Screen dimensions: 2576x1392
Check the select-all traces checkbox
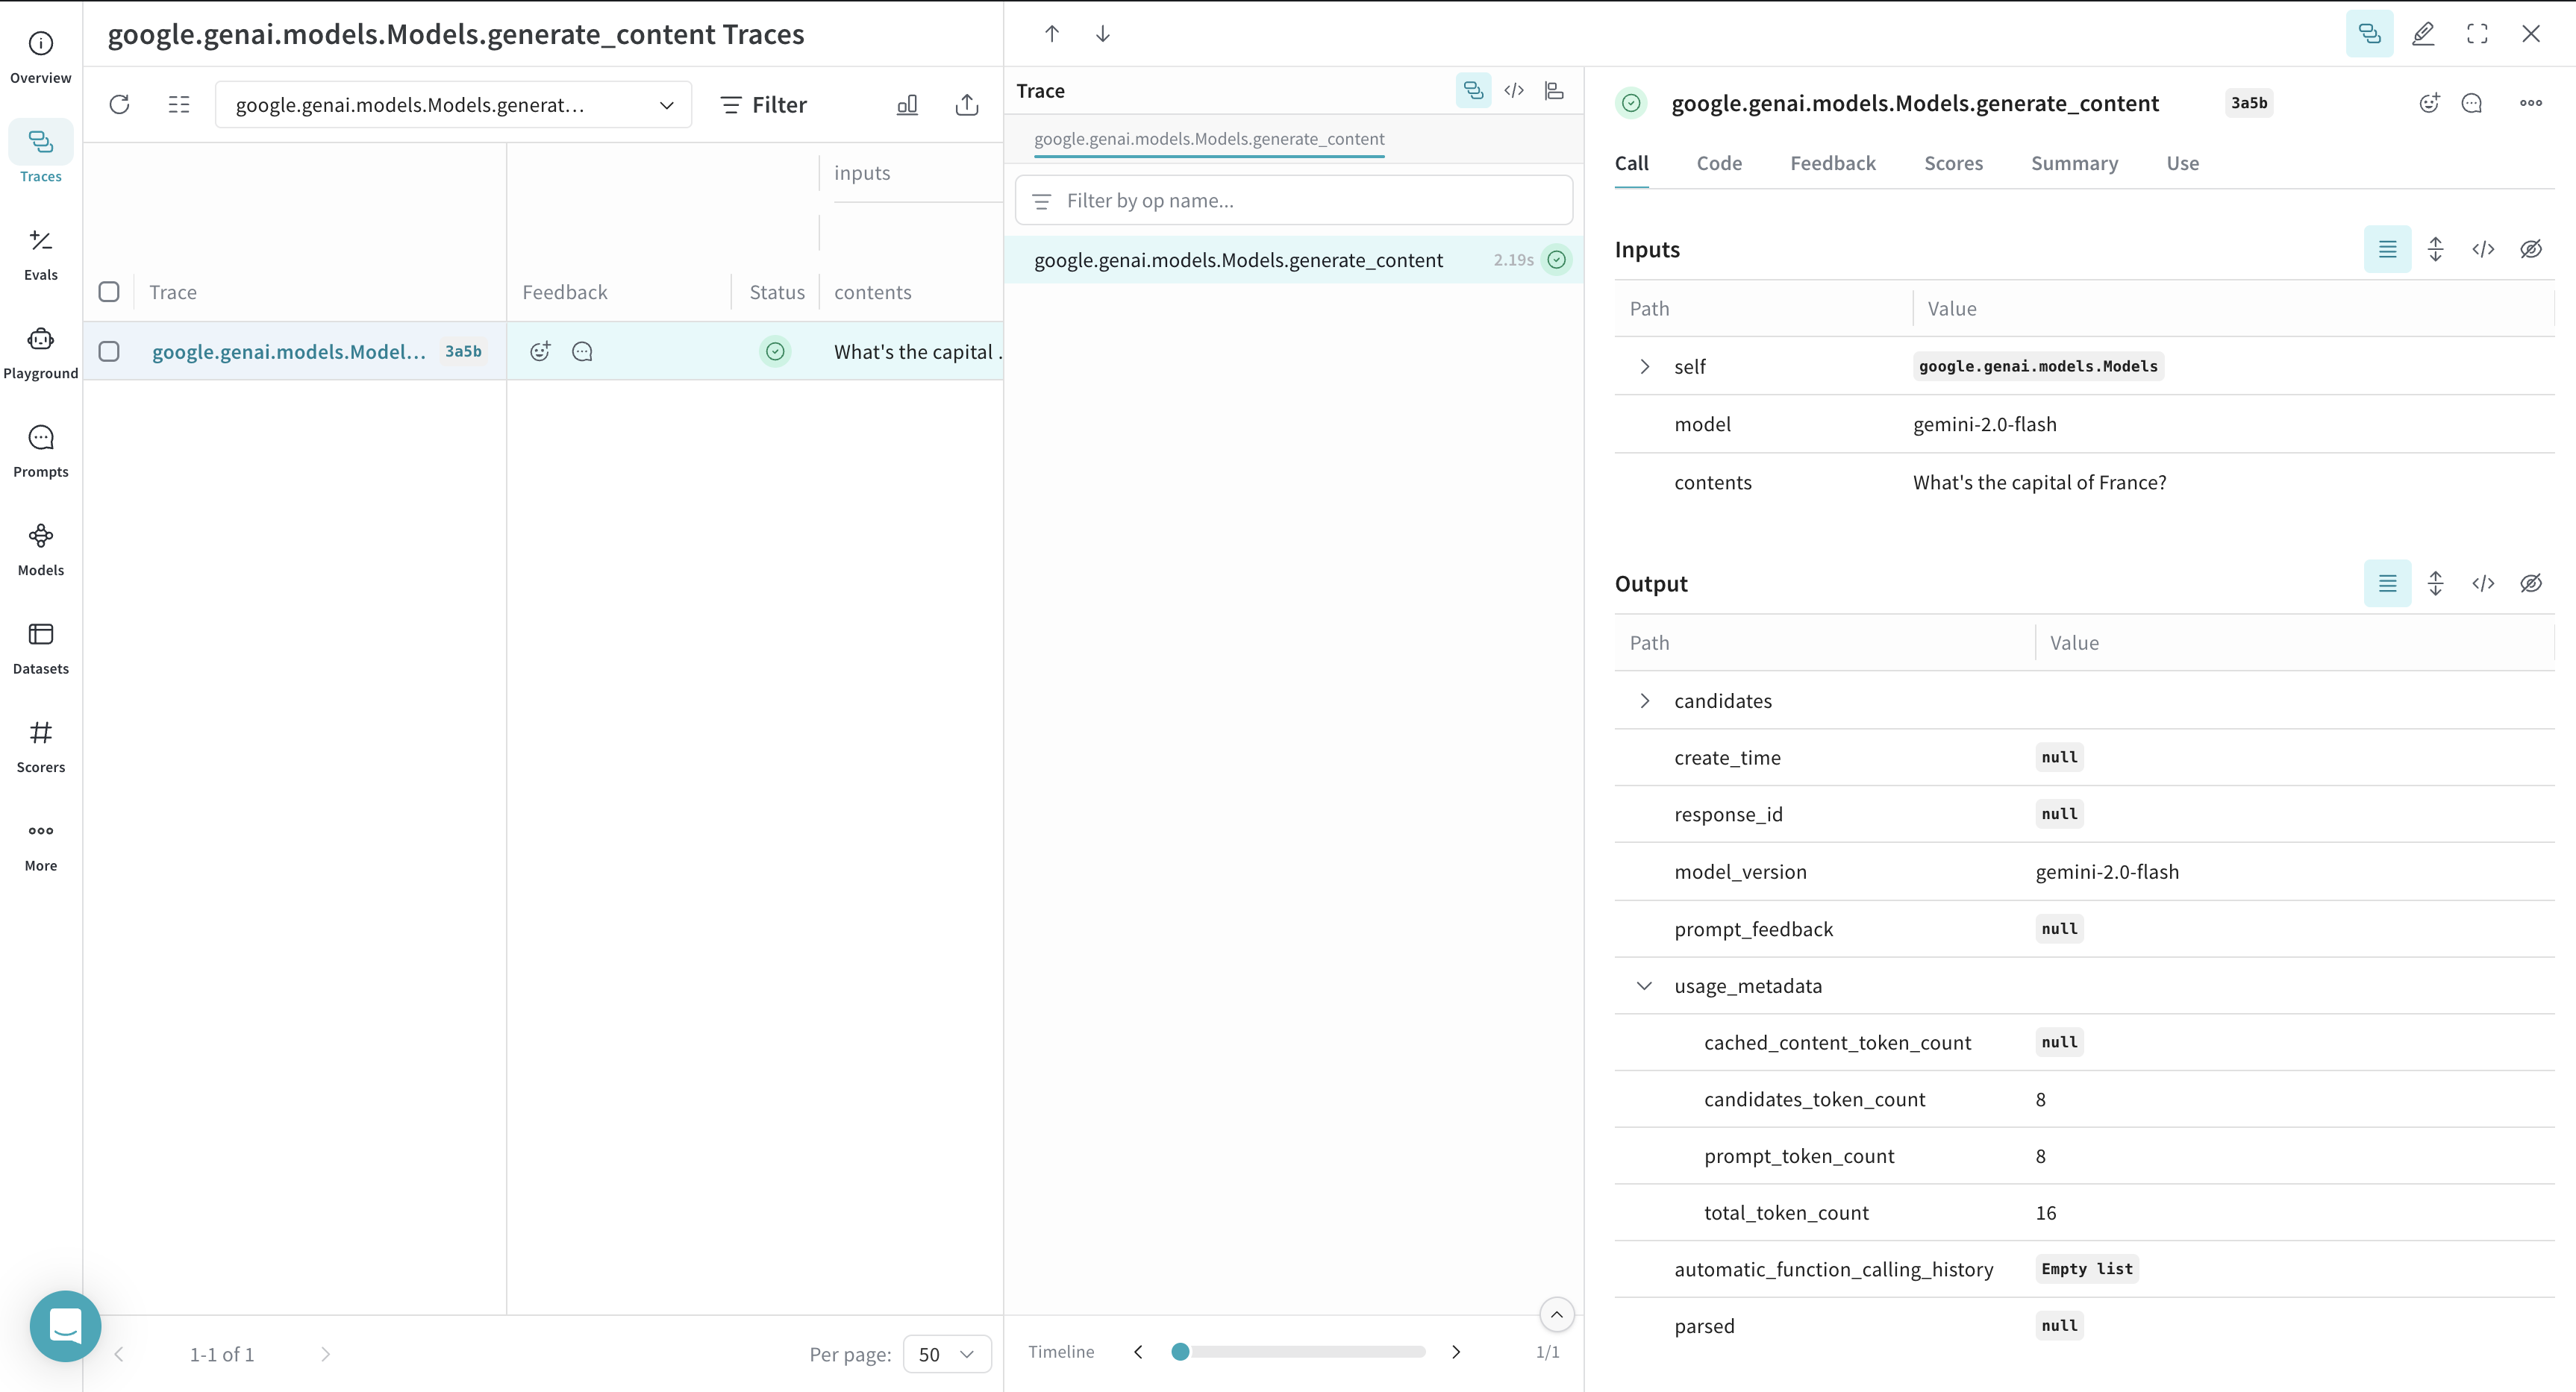coord(109,292)
